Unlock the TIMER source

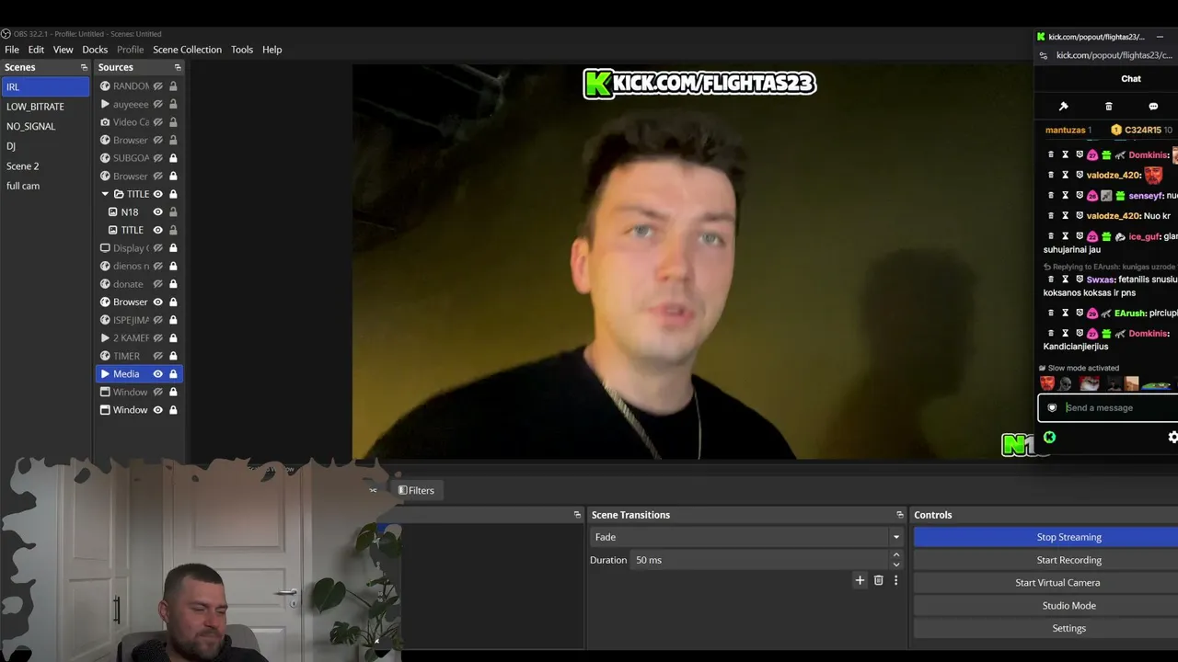coord(173,356)
